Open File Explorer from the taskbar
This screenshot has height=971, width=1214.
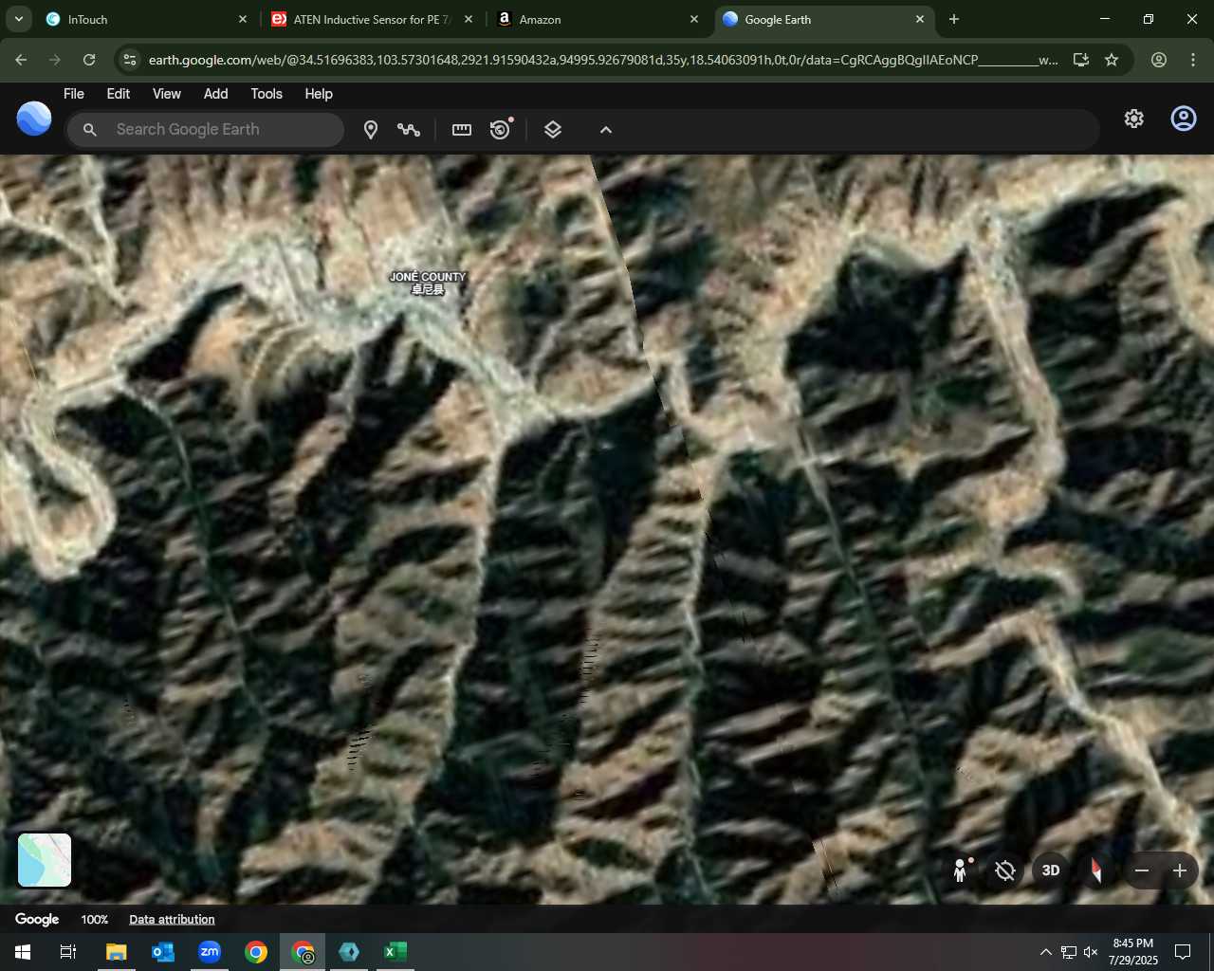tap(116, 952)
